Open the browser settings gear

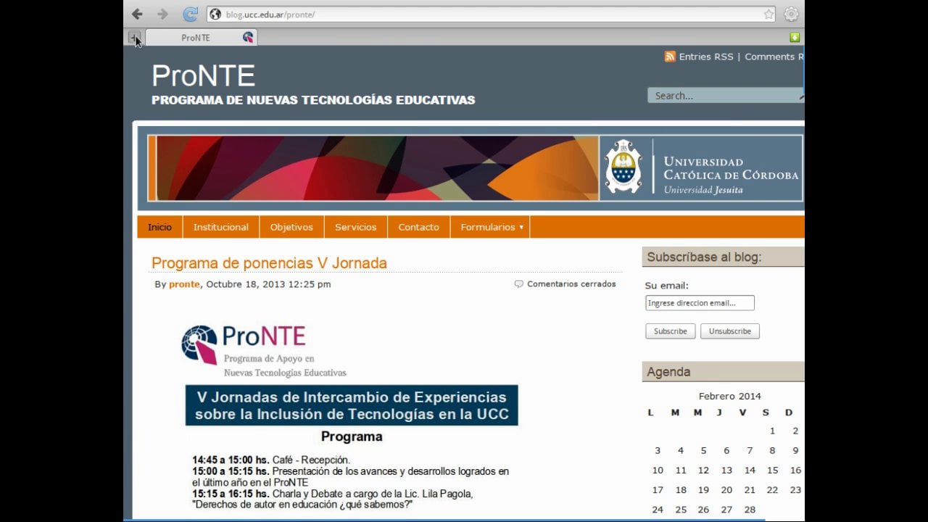tap(791, 14)
